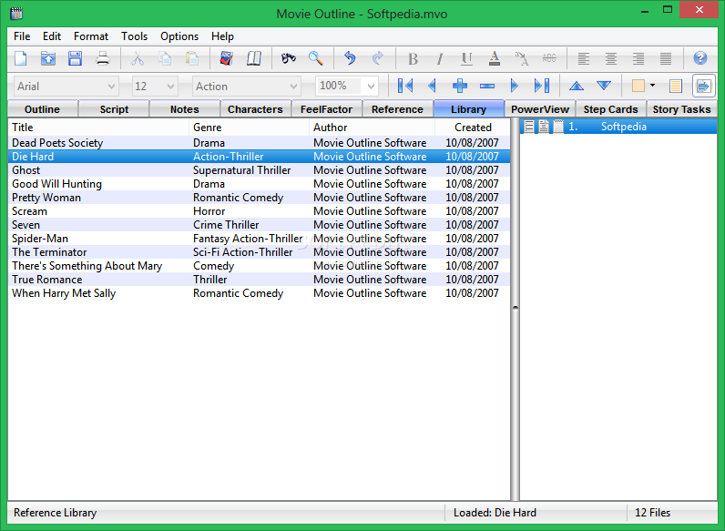The height and width of the screenshot is (531, 725).
Task: Click the Cut scissors icon
Action: pos(138,58)
